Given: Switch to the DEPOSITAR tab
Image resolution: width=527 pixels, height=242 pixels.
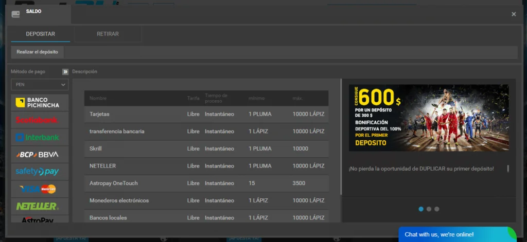Looking at the screenshot, I should (x=40, y=34).
